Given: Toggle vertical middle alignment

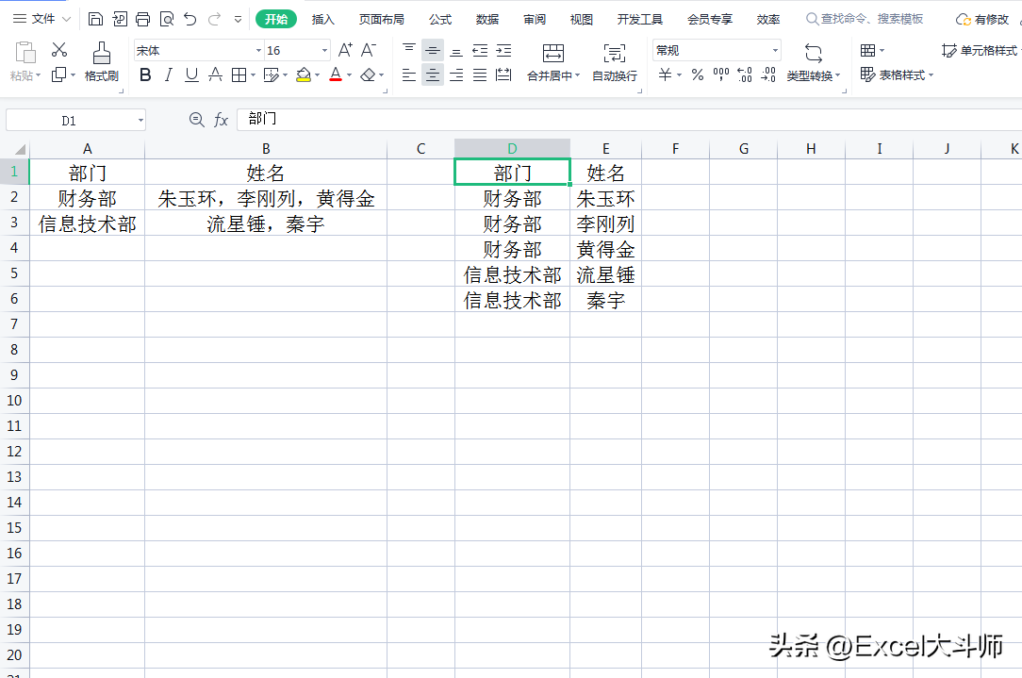Looking at the screenshot, I should (432, 50).
